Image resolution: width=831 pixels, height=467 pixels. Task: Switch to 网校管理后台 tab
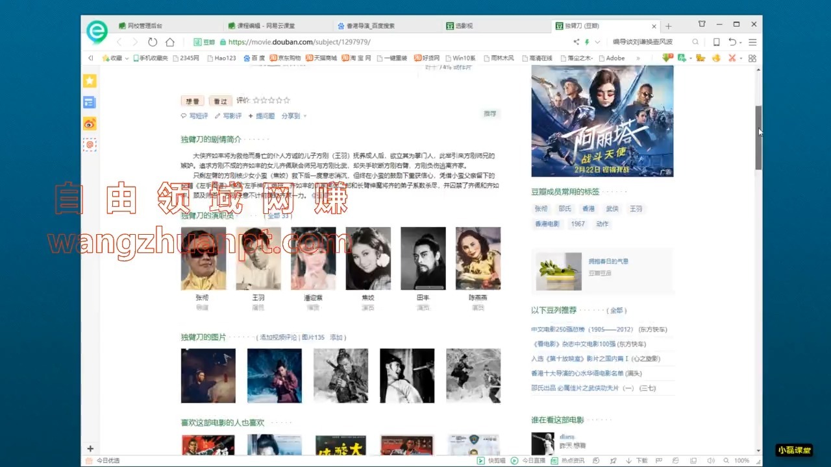168,26
